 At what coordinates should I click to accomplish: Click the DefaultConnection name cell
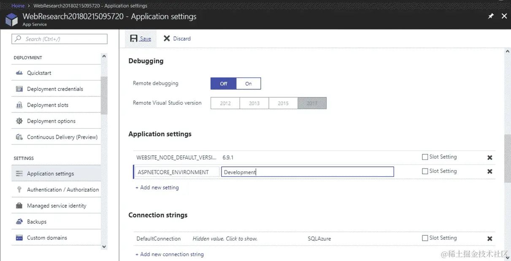coord(159,239)
